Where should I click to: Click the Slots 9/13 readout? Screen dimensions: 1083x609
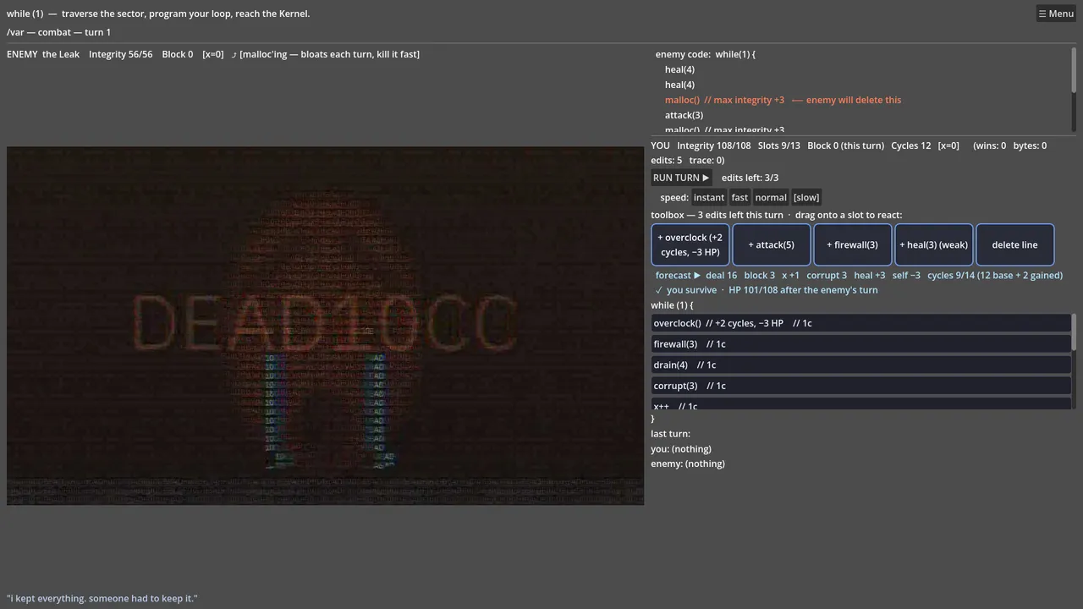point(778,145)
